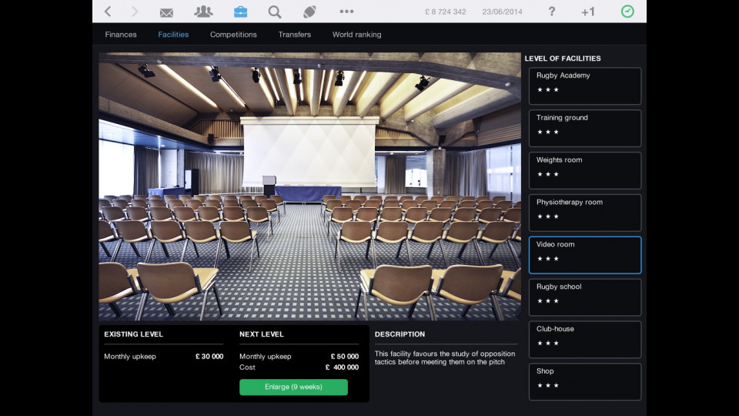
Task: Open the Competitions tab
Action: pos(232,35)
